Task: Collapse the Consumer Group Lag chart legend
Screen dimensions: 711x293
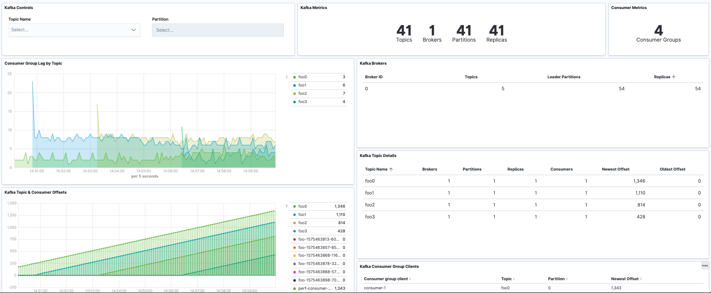Action: 287,77
